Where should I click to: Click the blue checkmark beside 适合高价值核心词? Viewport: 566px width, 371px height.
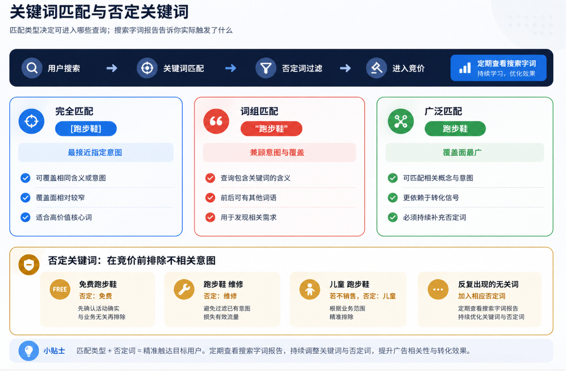point(26,217)
